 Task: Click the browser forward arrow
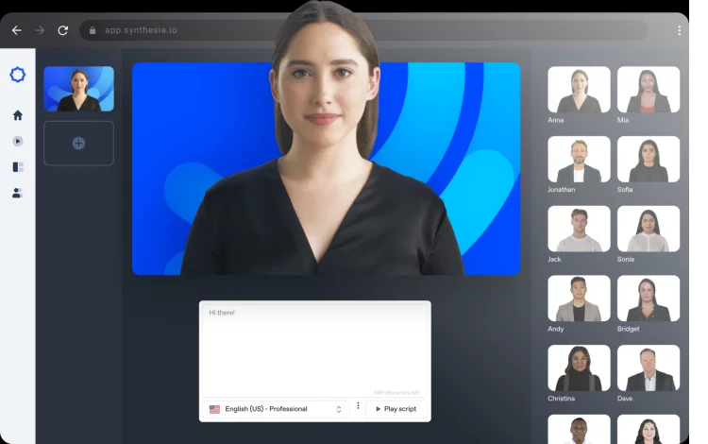pyautogui.click(x=40, y=30)
